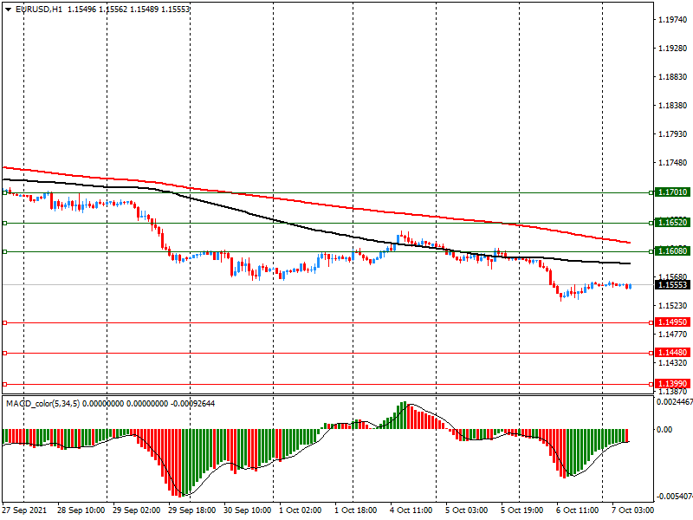Click the 1.19280 price axis value
Screen dimensions: 693x520
pyautogui.click(x=673, y=49)
